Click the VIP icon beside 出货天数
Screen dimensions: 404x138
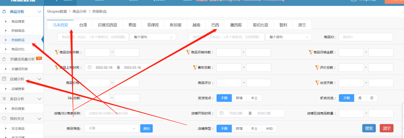tap(318, 83)
